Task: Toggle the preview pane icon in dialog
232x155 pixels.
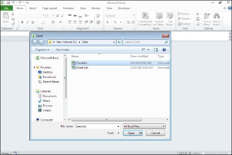Action: click(156, 50)
